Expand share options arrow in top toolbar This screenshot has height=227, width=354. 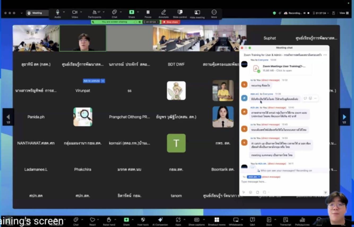pos(138,12)
